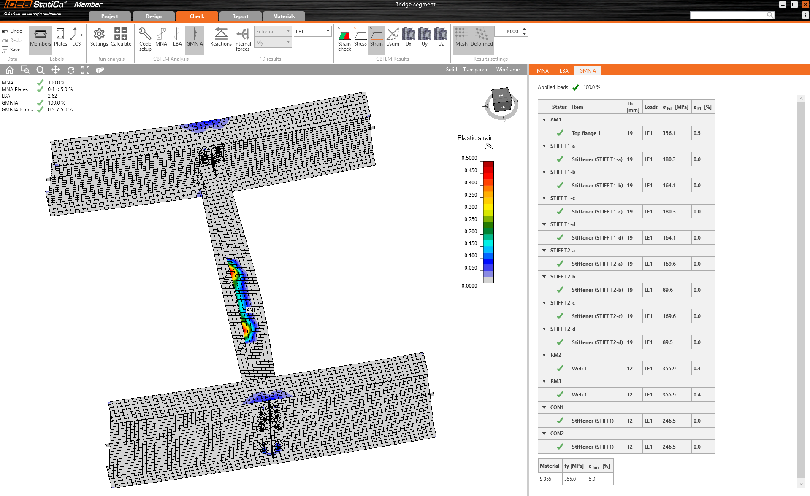Toggle the Mesh display
The image size is (810, 496).
[461, 37]
